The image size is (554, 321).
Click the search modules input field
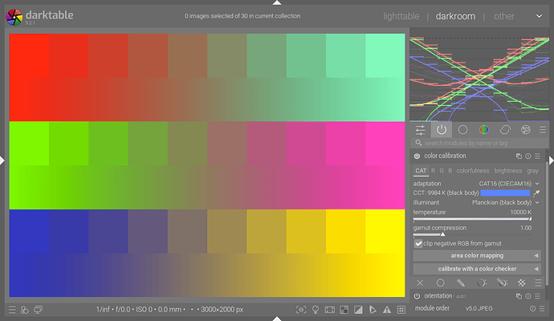point(478,143)
